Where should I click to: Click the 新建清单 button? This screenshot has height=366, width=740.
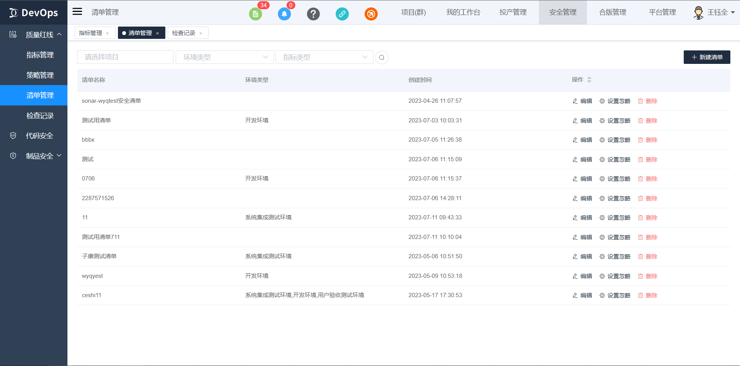point(706,57)
